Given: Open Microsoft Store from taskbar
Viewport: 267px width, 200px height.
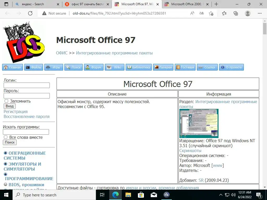Looking at the screenshot, I should [141, 195].
